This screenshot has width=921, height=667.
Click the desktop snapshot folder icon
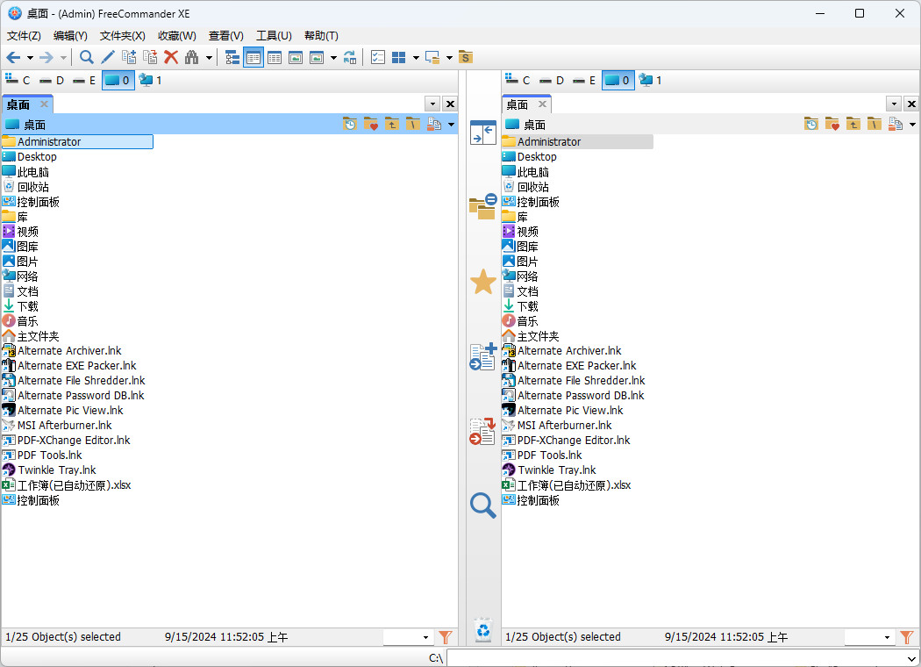pyautogui.click(x=432, y=57)
